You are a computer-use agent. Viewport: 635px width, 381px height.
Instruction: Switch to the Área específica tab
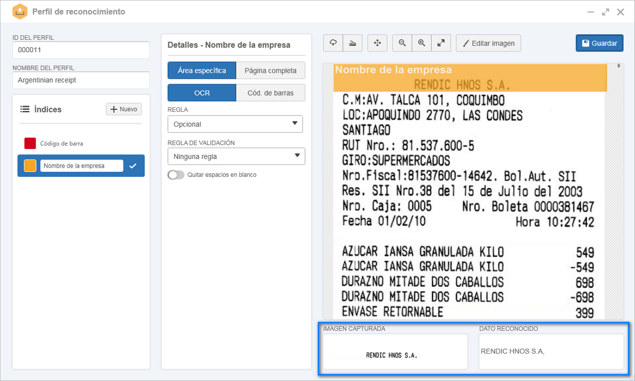point(202,70)
